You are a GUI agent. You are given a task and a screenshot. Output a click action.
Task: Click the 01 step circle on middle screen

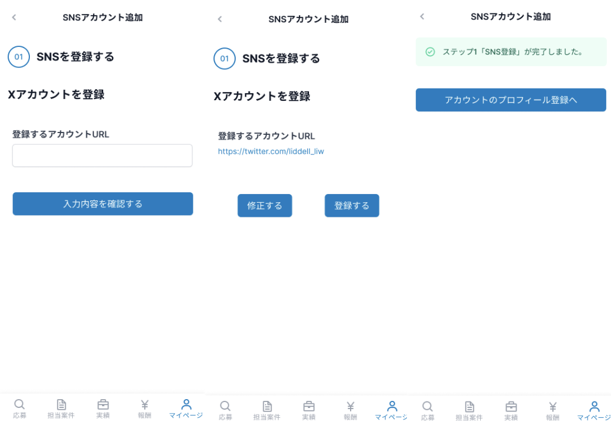(x=225, y=59)
